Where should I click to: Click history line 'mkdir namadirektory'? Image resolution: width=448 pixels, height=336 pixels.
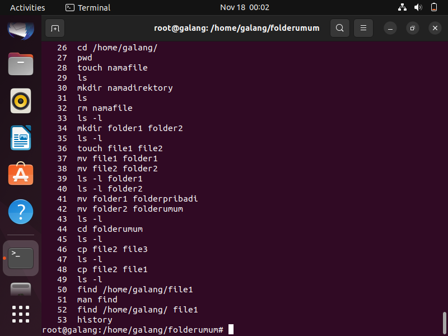click(125, 88)
